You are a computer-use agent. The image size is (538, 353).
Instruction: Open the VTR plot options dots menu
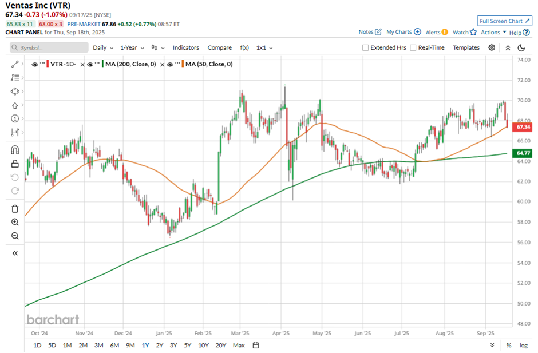click(42, 64)
